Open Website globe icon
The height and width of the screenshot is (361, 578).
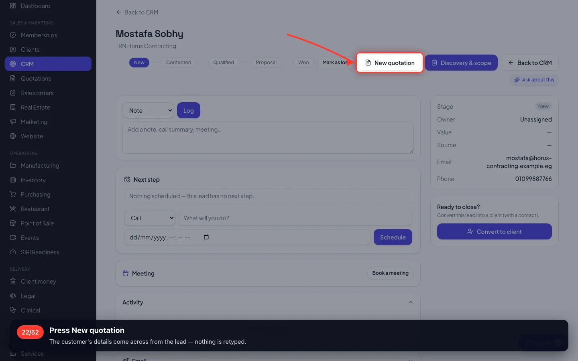point(13,136)
